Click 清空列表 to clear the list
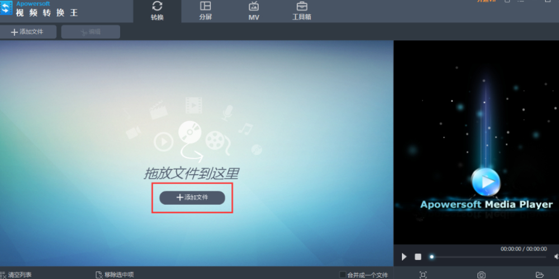 [16, 275]
